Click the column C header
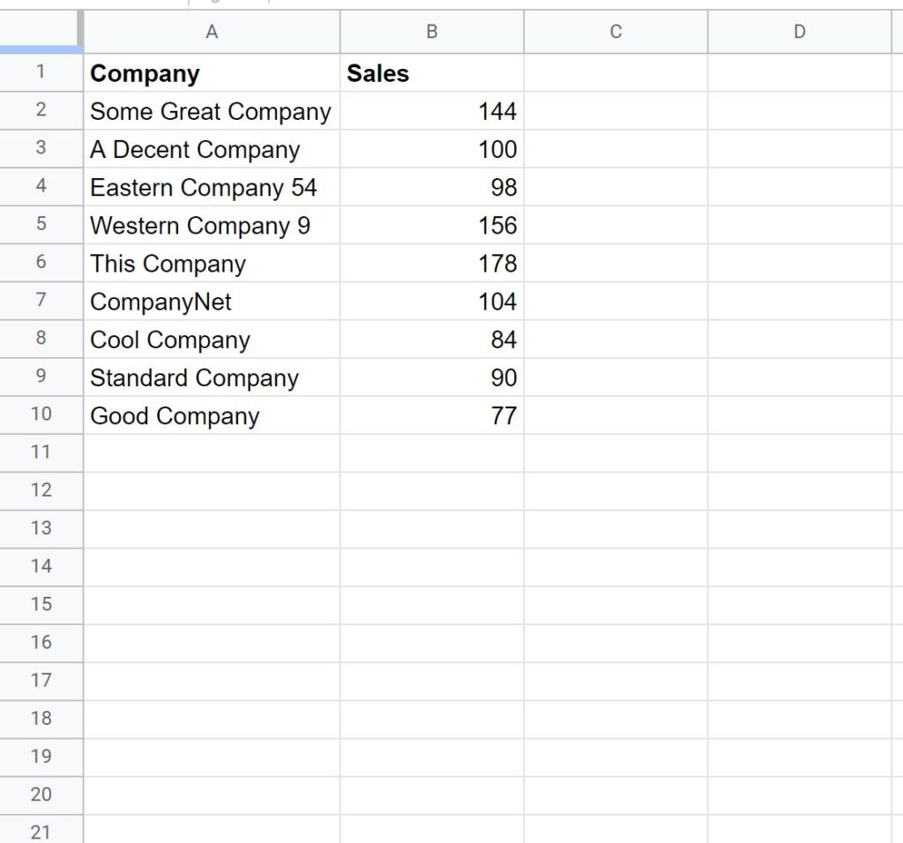 [616, 32]
